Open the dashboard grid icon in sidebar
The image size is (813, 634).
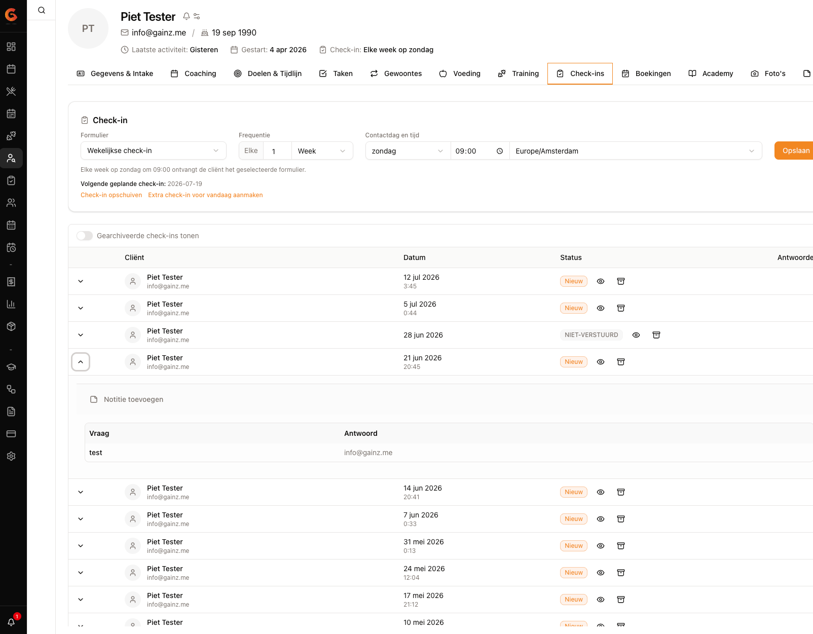11,47
